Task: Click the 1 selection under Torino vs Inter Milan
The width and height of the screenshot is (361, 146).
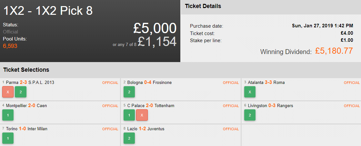Action: pos(8,138)
